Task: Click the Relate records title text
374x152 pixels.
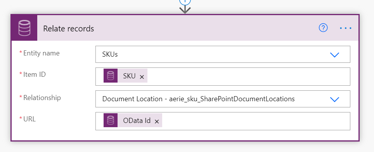Action: point(68,29)
